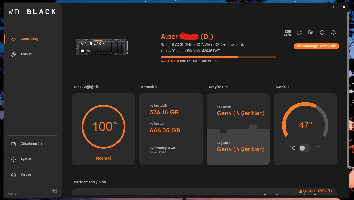The image size is (354, 200).
Task: Click the Diğer: 0 GB entry
Action: tap(158, 152)
